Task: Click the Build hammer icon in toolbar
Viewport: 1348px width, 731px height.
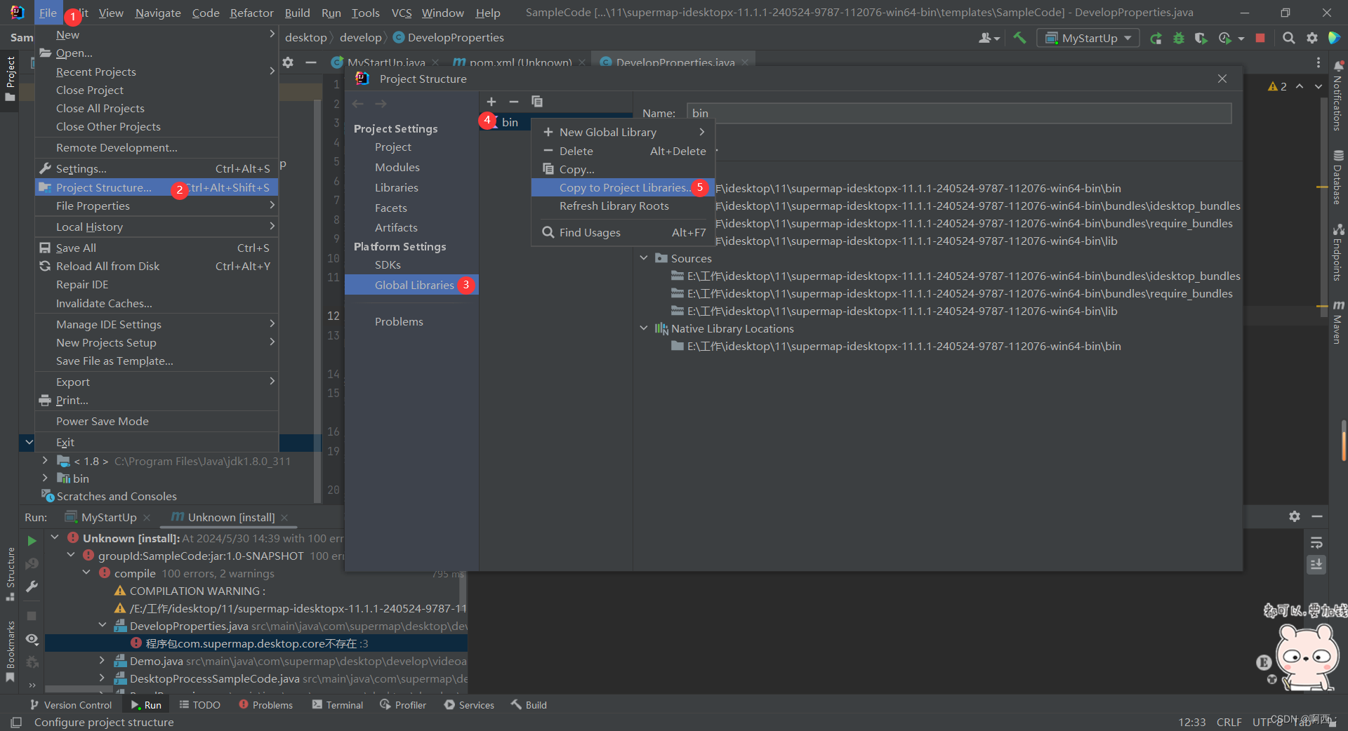Action: click(x=1019, y=38)
